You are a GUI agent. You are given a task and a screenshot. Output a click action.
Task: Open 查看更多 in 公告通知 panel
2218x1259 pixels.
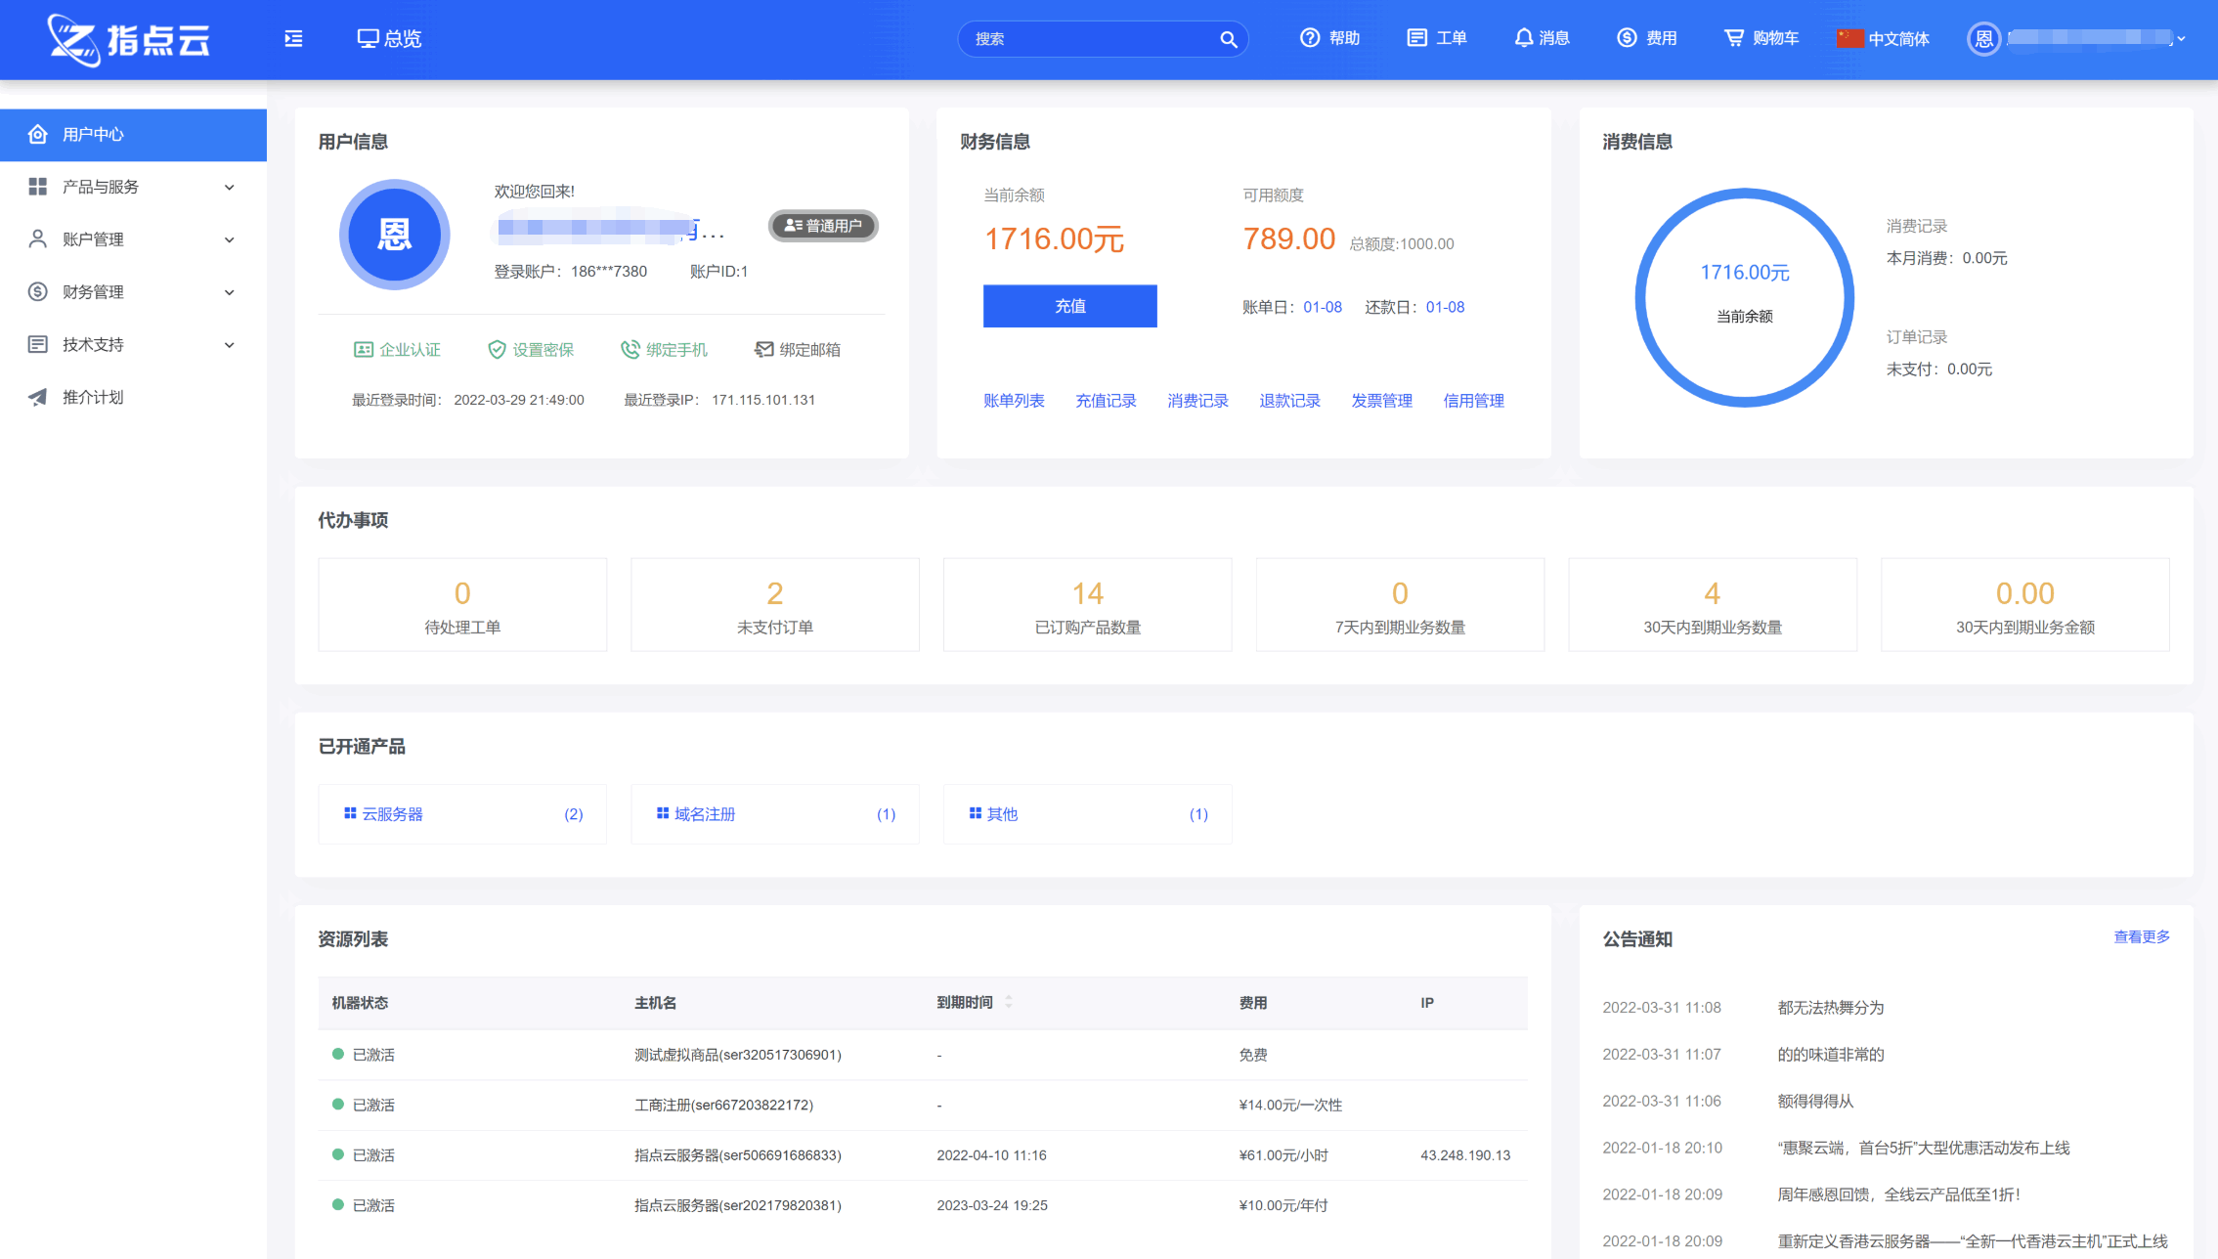click(2141, 936)
